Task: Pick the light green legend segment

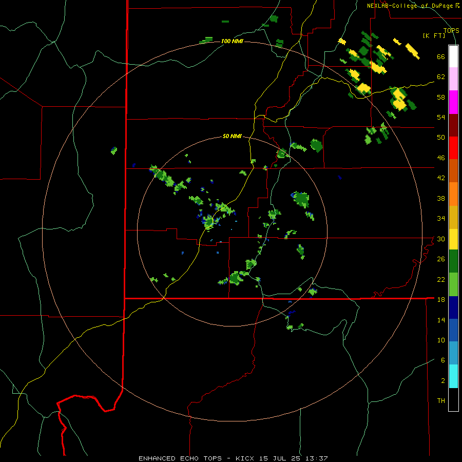Action: pos(453,284)
